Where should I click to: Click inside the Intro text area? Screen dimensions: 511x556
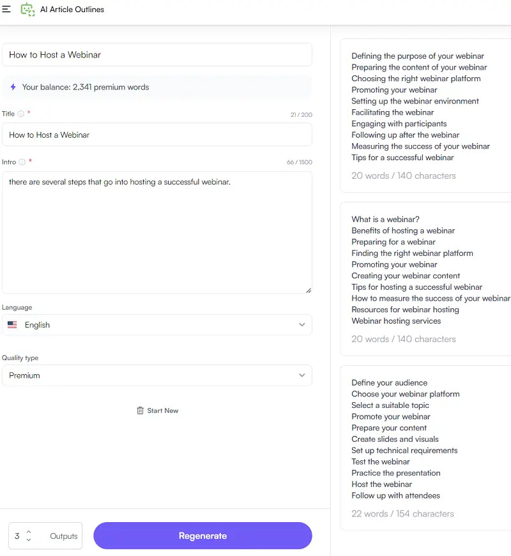[157, 230]
